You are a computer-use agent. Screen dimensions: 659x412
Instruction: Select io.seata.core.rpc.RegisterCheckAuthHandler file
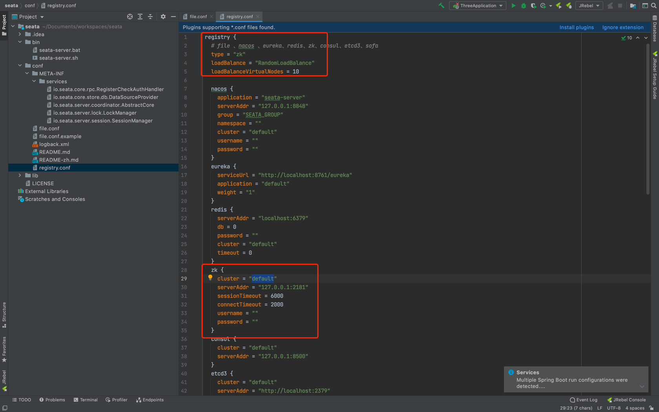pyautogui.click(x=108, y=89)
